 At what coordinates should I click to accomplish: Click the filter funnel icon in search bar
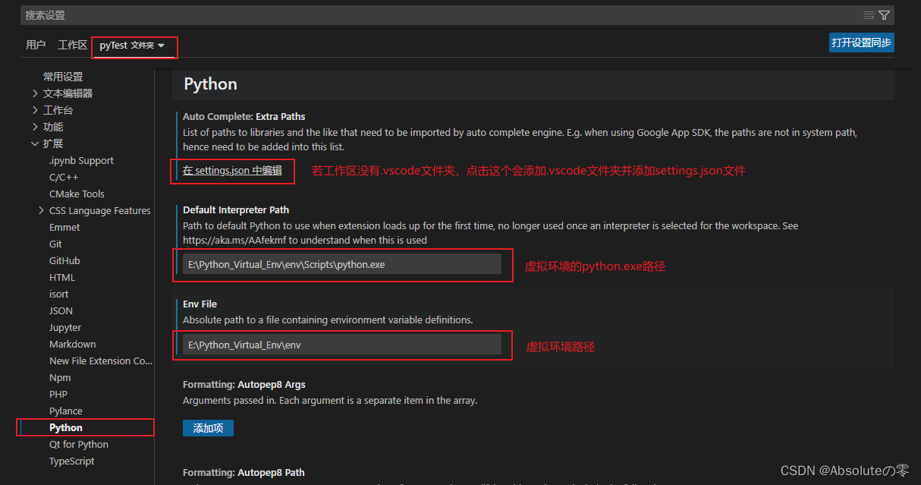coord(882,14)
